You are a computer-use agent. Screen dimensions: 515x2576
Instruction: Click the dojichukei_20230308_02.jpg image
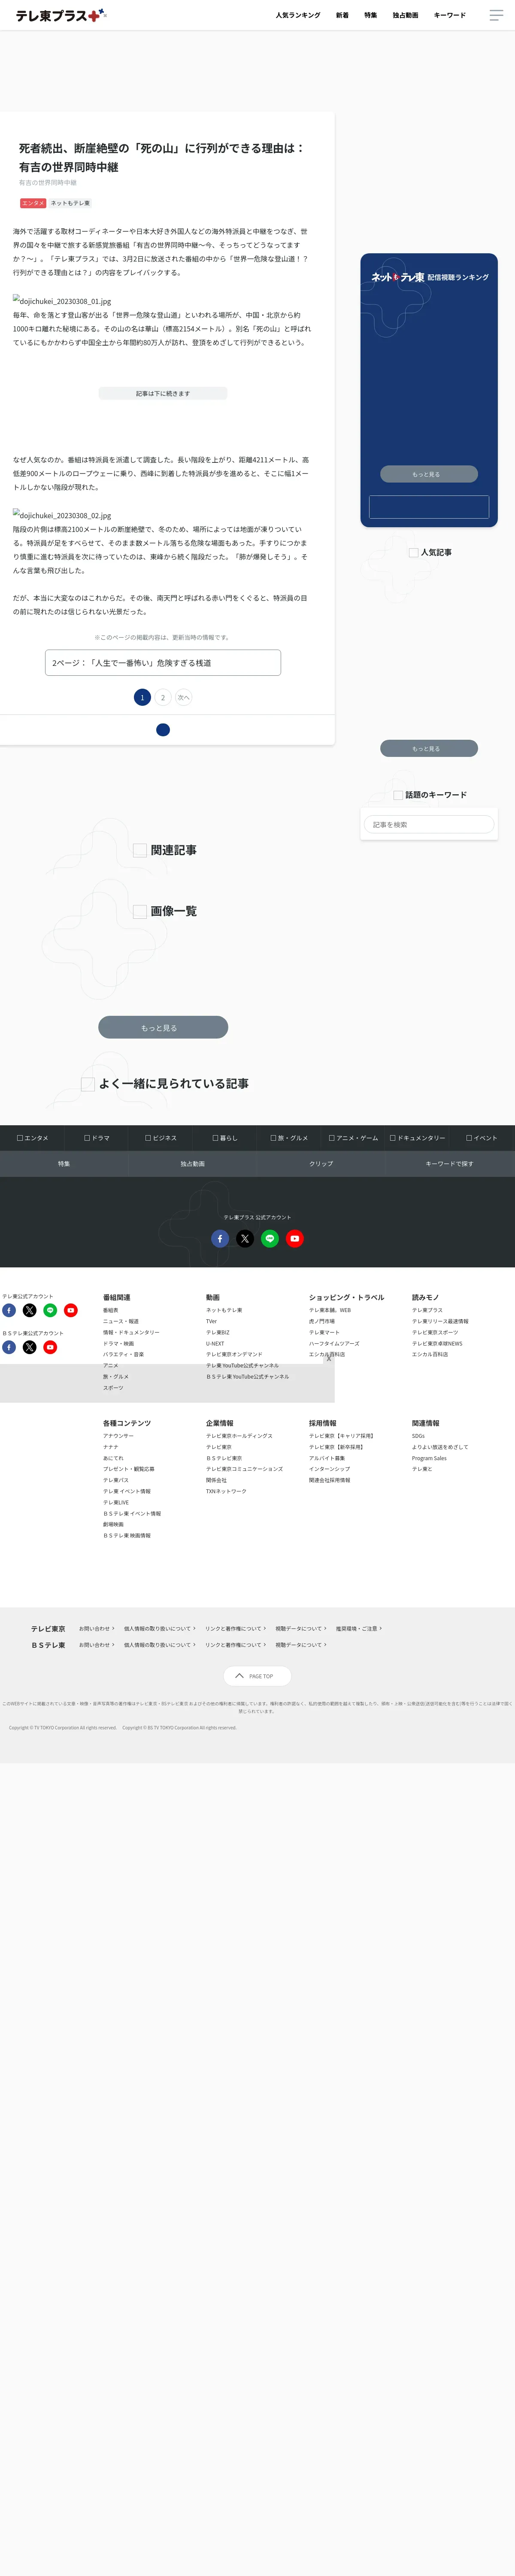[x=62, y=515]
